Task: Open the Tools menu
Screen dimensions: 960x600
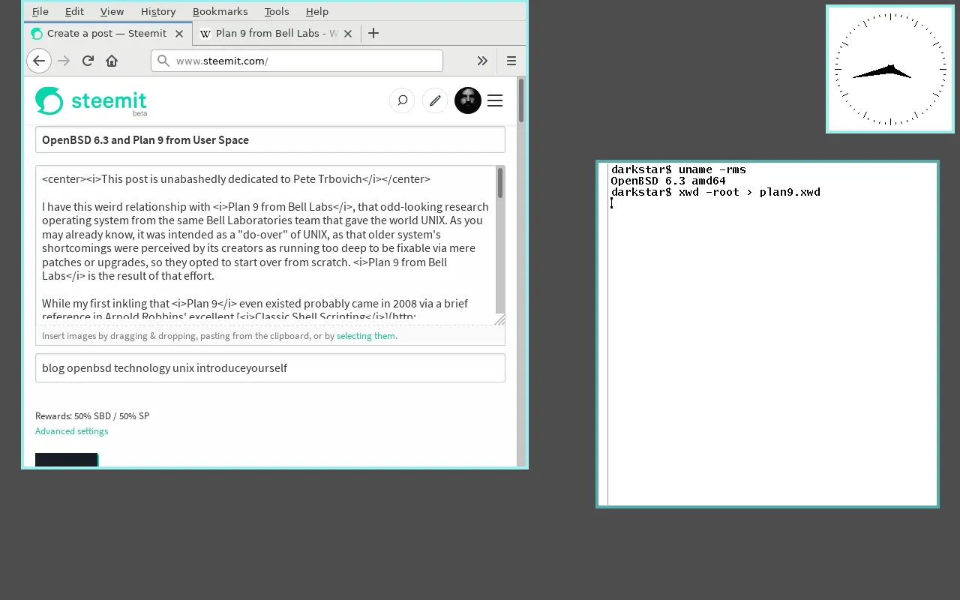Action: click(x=277, y=11)
